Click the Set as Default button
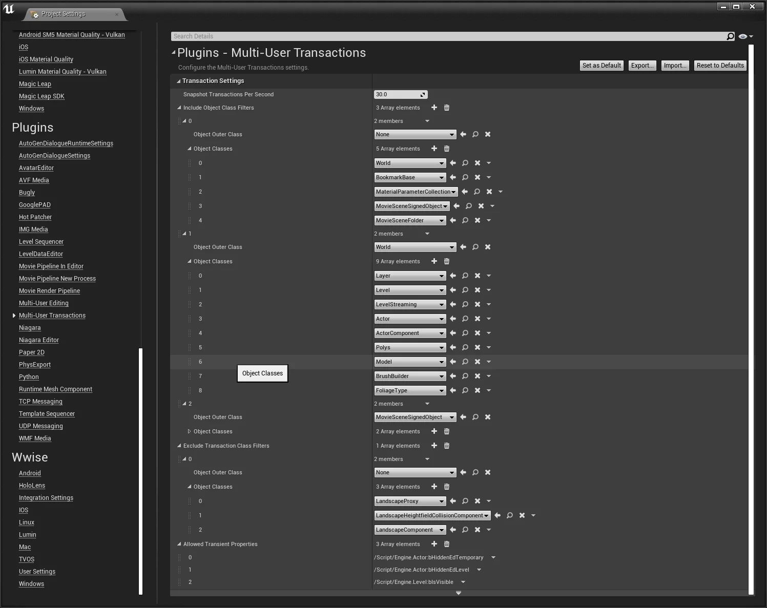Viewport: 767px width, 608px height. pos(602,65)
